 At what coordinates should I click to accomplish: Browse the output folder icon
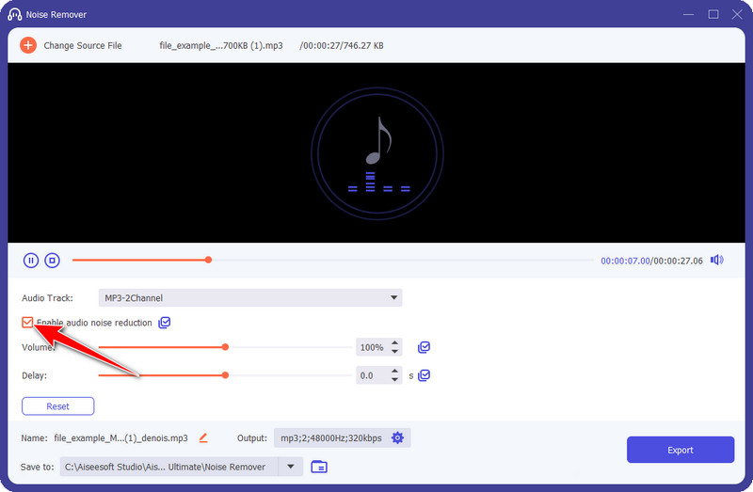pyautogui.click(x=319, y=467)
